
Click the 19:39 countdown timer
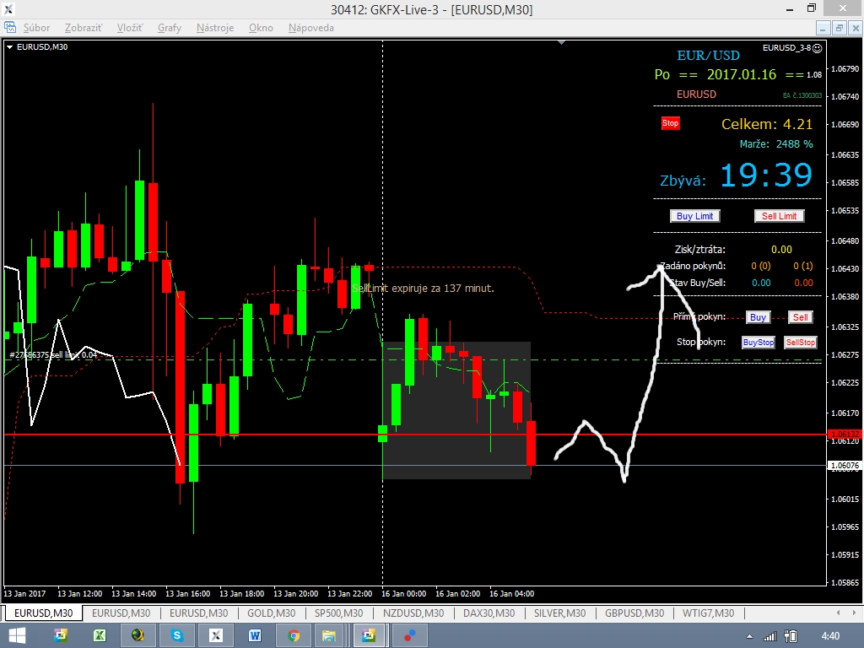(x=766, y=175)
